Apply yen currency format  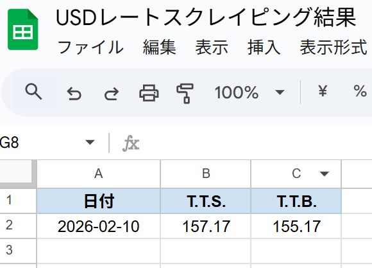(323, 91)
